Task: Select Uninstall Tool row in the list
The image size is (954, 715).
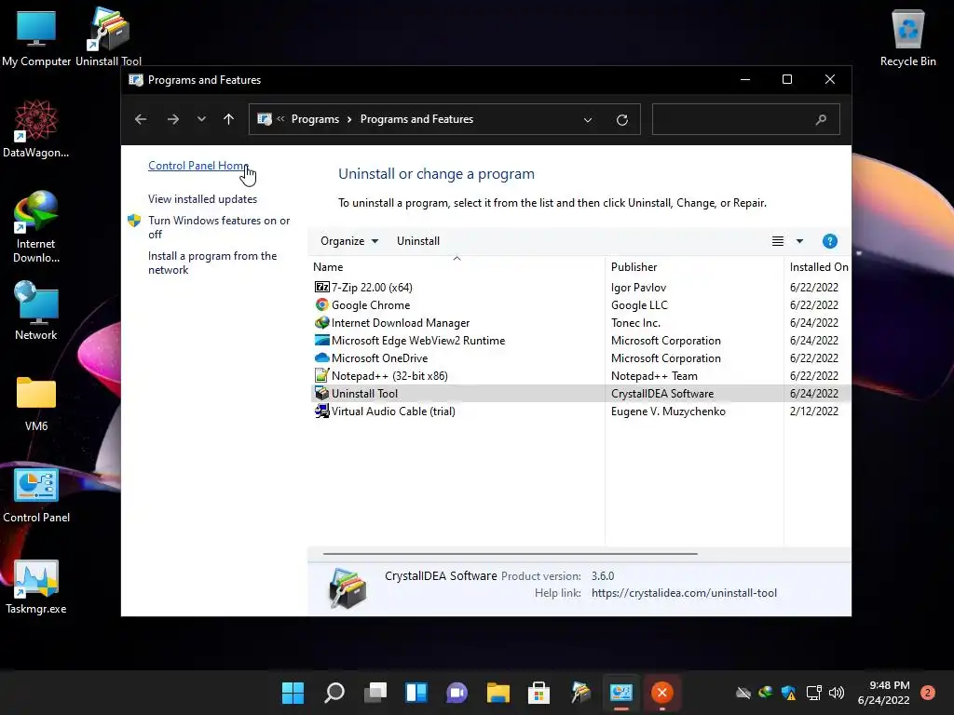Action: pyautogui.click(x=581, y=394)
